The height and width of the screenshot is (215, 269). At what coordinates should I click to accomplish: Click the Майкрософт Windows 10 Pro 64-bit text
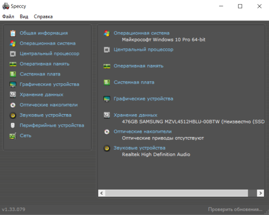pos(164,39)
